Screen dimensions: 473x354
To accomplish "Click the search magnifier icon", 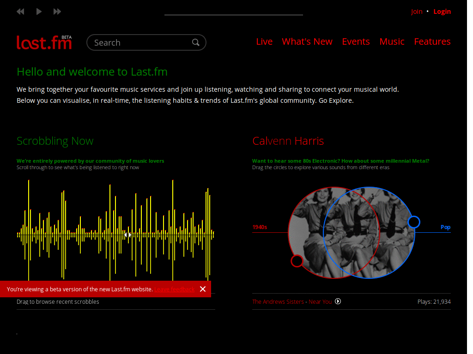I will [196, 42].
